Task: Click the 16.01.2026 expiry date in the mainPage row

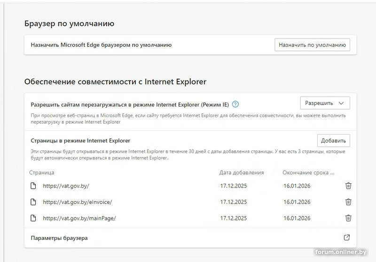Action: [297, 218]
